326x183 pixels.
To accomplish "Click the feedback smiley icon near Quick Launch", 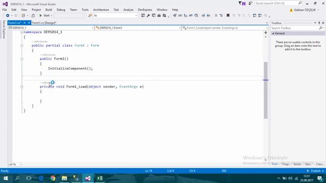I will (x=250, y=4).
